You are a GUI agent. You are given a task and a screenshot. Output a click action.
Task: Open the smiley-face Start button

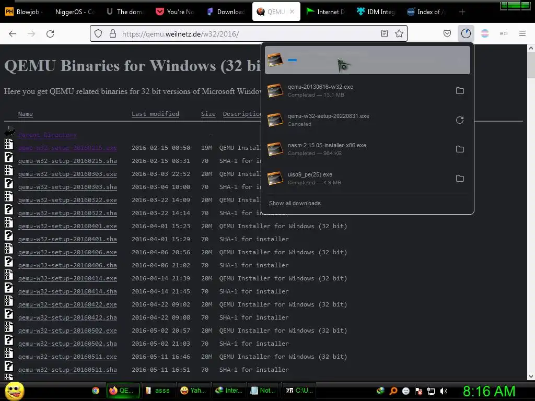point(14,391)
